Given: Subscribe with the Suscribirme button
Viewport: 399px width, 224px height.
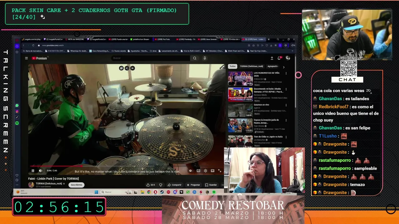Looking at the screenshot, I should (76, 185).
